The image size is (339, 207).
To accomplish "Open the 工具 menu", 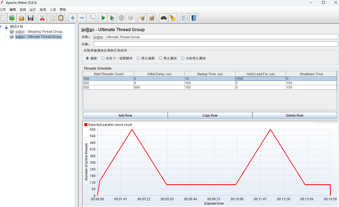I will [53, 9].
